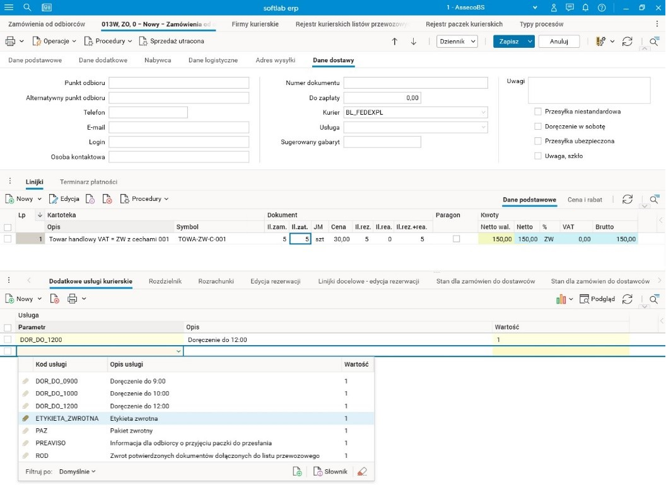Viewport: 666px width, 502px height.
Task: Open the hamburger main menu
Action: pyautogui.click(x=8, y=7)
